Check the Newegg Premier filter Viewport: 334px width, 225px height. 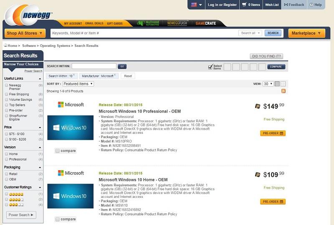click(x=6, y=85)
